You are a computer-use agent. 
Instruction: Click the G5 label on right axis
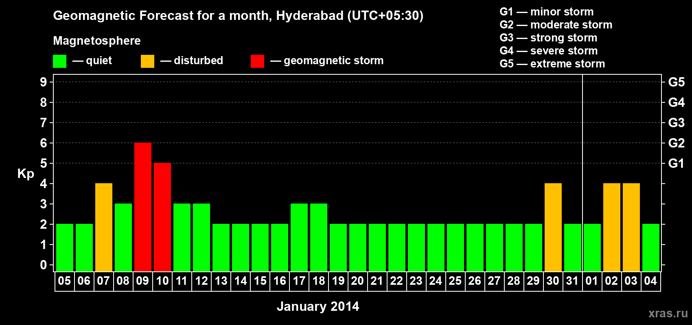click(677, 82)
